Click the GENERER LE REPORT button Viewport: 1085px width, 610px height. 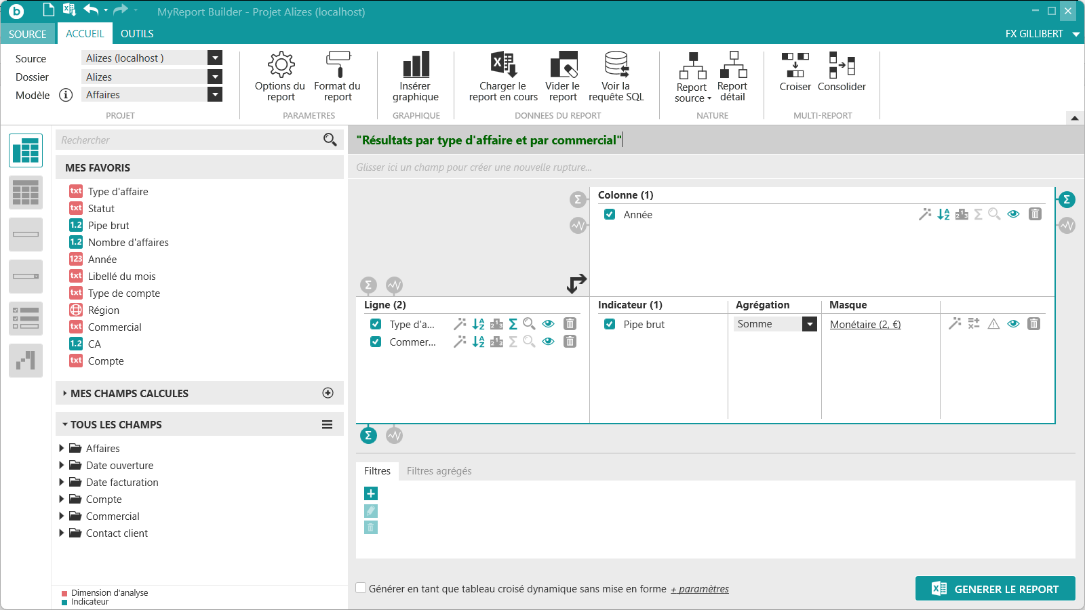coord(995,589)
